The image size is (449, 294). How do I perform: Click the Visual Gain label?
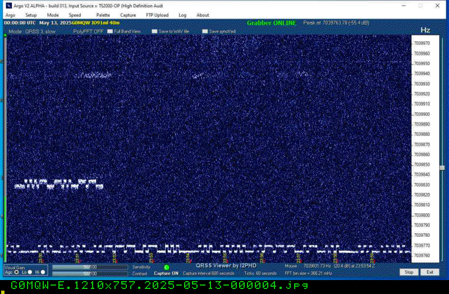coord(15,268)
